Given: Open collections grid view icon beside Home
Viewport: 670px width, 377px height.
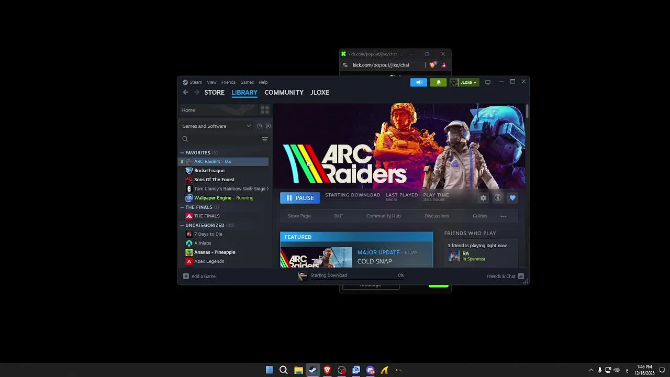Looking at the screenshot, I should [265, 110].
